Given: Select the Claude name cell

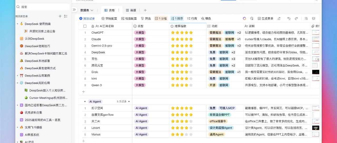Looking at the screenshot, I should (111, 39).
